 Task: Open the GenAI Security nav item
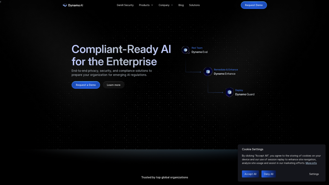[125, 5]
